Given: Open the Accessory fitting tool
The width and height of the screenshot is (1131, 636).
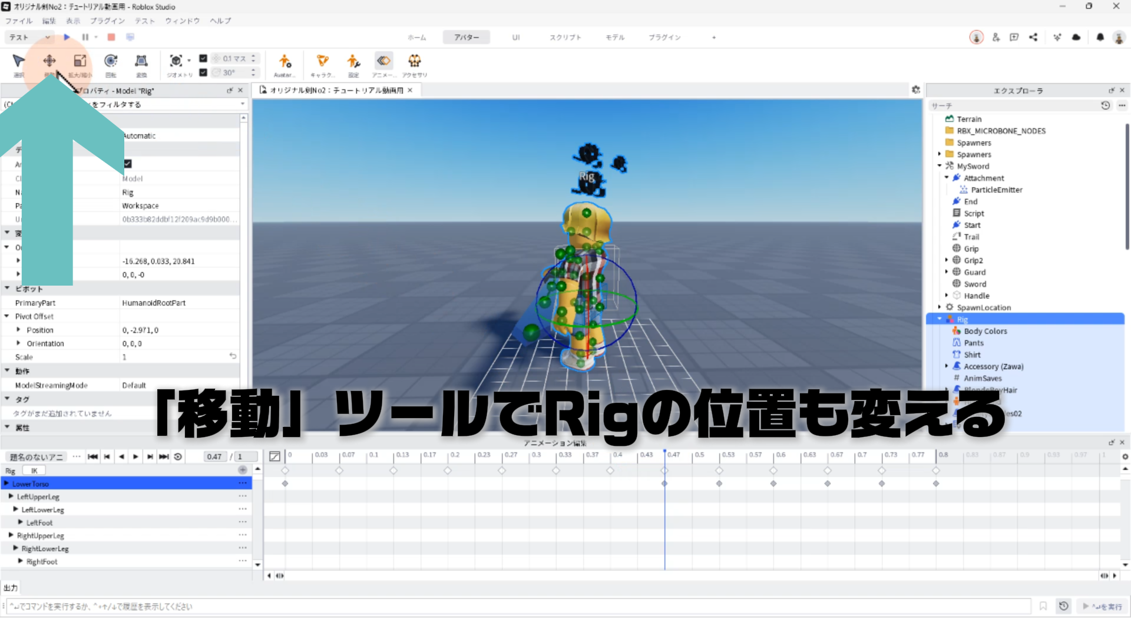Looking at the screenshot, I should (x=415, y=61).
